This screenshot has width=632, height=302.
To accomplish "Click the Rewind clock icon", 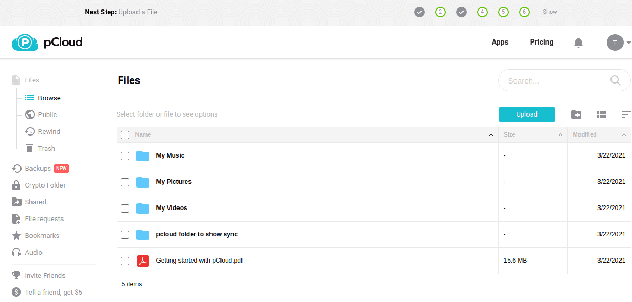I will (x=29, y=132).
